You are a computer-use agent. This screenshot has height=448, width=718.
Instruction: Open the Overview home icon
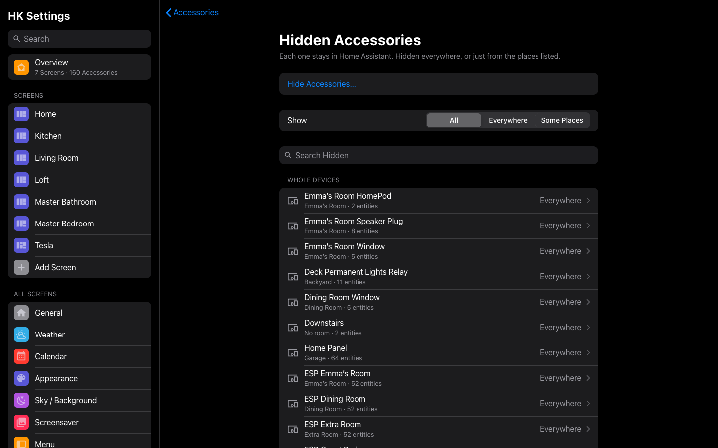click(21, 67)
